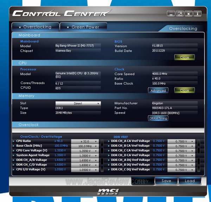Open the DDR CH_C/D Voltage 1.6500 V dropdown
211x202 pixels.
85,165
